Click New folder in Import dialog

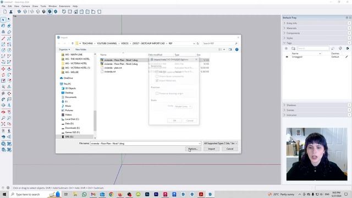click(x=81, y=50)
